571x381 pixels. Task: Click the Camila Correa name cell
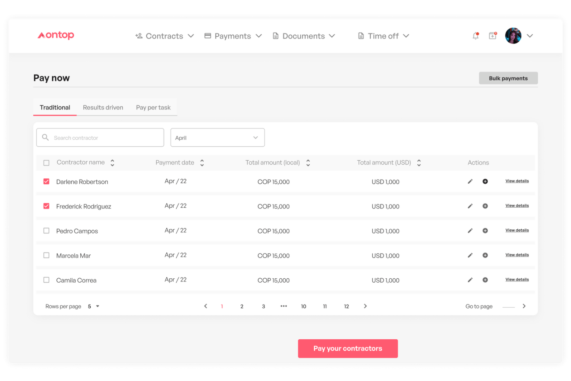pos(76,281)
